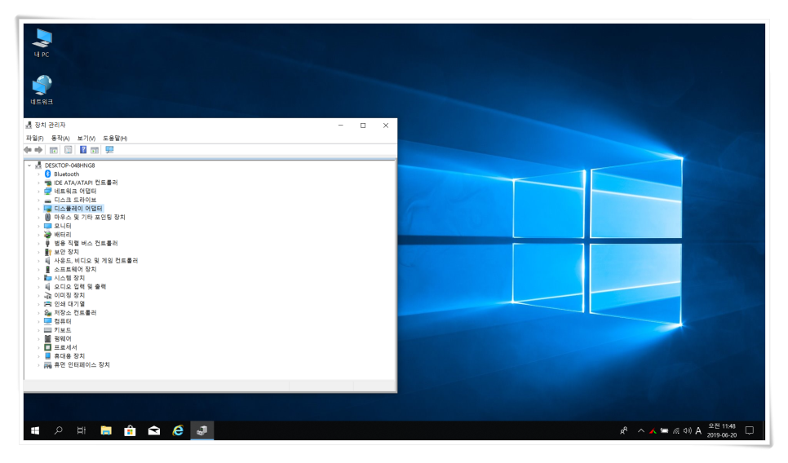
Task: Maximize the 장치 관리자 window
Action: point(363,125)
